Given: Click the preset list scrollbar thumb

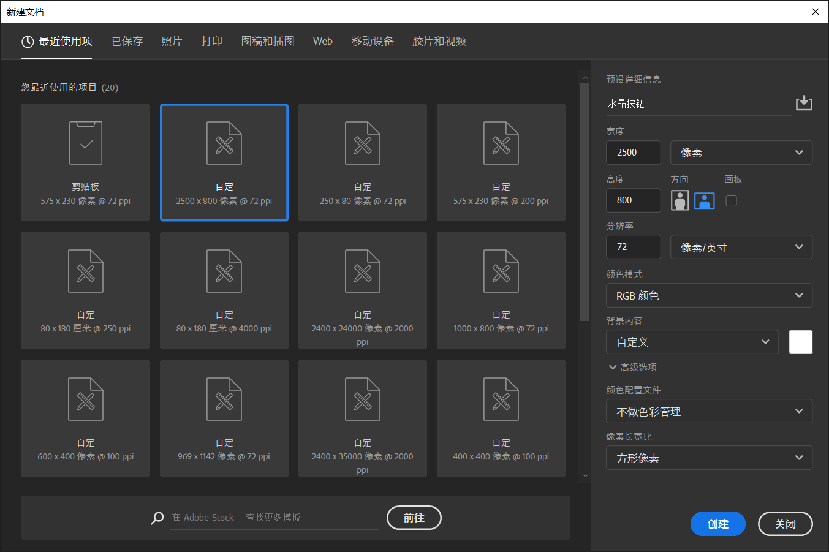Looking at the screenshot, I should (x=585, y=202).
